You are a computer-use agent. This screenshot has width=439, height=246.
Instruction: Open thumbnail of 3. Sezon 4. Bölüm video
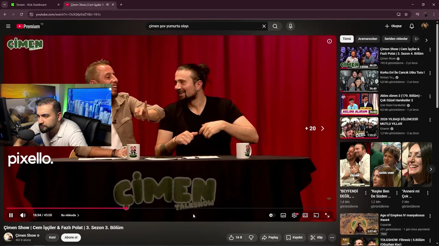(x=359, y=57)
